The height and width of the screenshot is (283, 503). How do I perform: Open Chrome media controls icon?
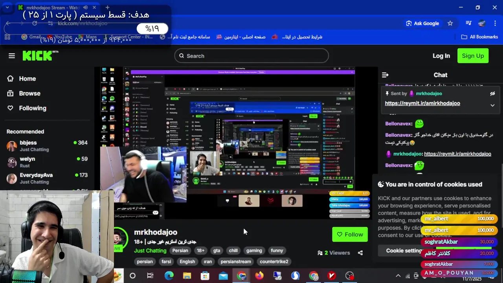tap(468, 23)
